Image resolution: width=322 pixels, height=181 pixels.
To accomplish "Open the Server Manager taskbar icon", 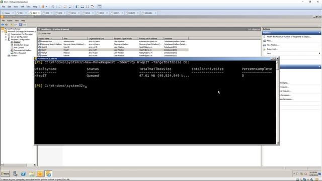I will [x=15, y=174].
